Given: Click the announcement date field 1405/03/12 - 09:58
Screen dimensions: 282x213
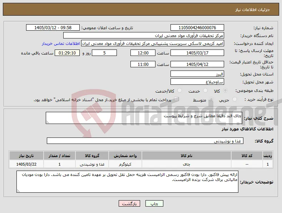Looking at the screenshot, I should 53,28.
